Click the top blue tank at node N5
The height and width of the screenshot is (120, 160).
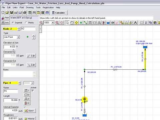click(145, 47)
